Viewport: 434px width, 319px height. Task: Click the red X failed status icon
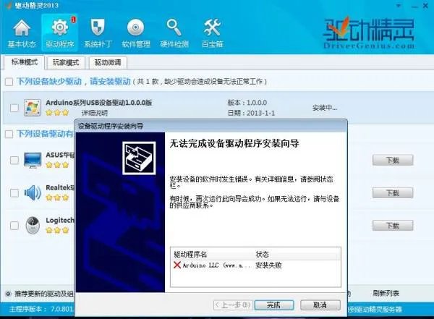pyautogui.click(x=177, y=265)
